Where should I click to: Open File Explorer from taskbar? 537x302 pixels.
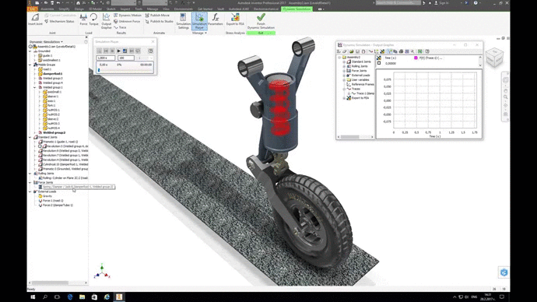(x=82, y=297)
